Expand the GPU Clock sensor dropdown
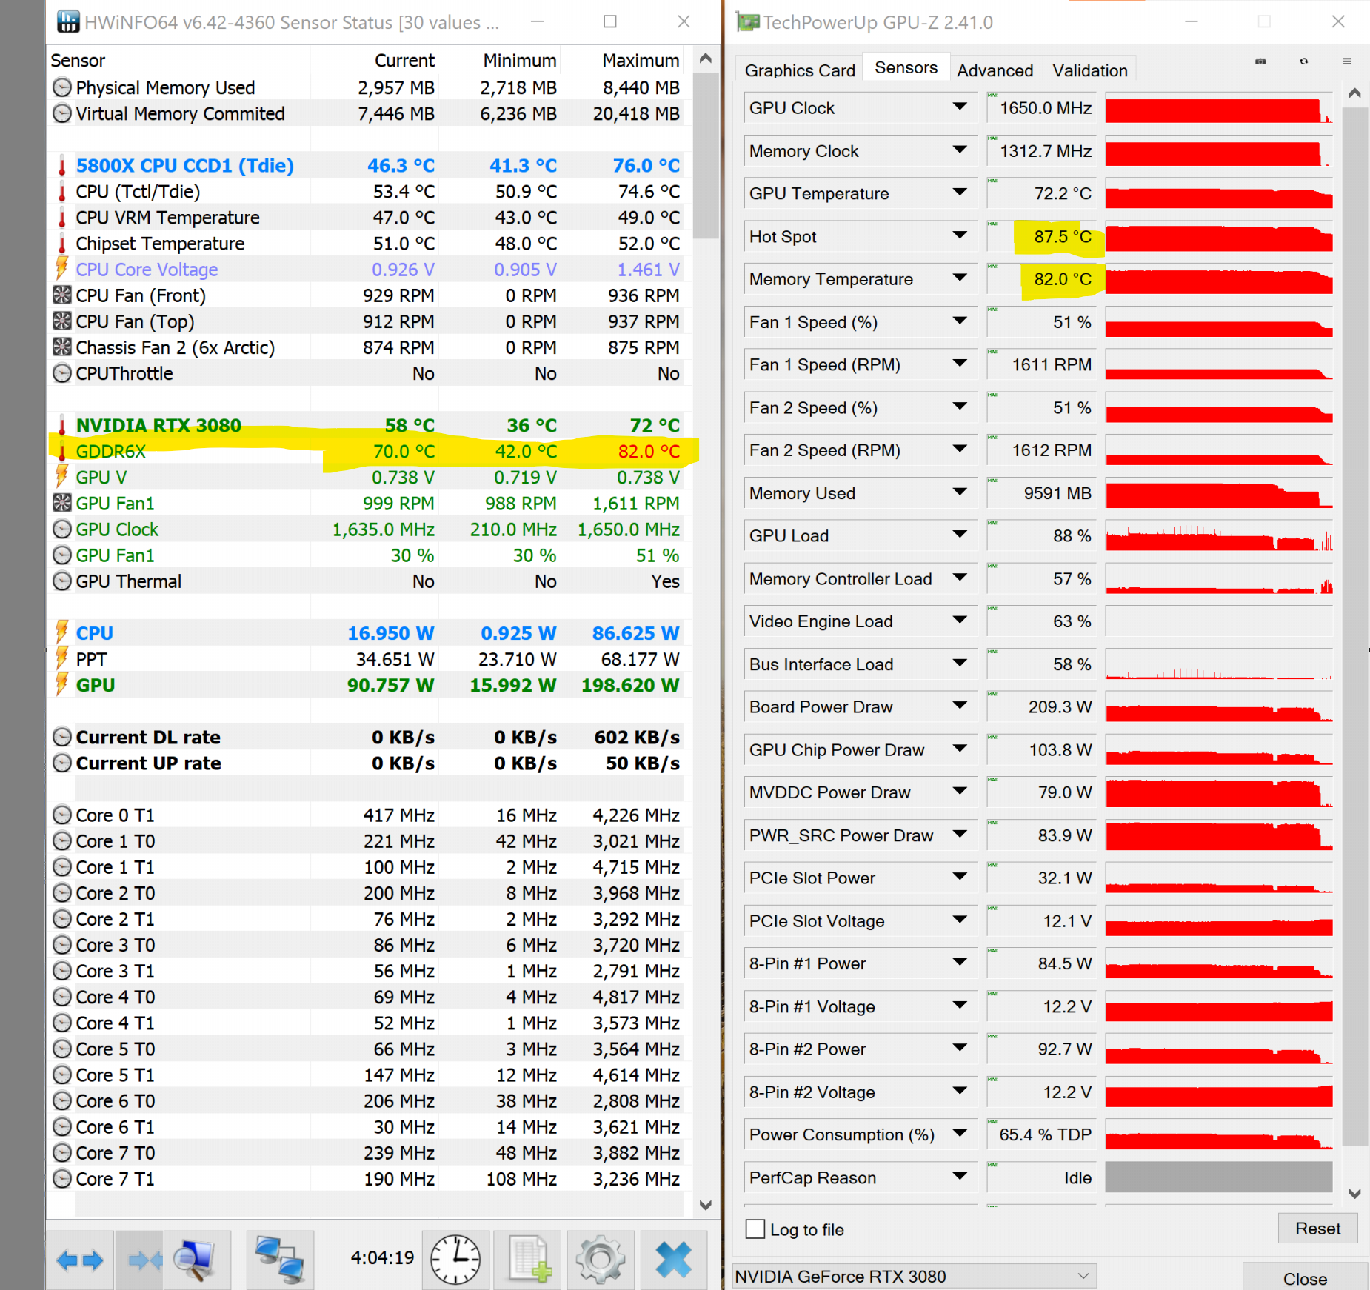 (x=960, y=107)
